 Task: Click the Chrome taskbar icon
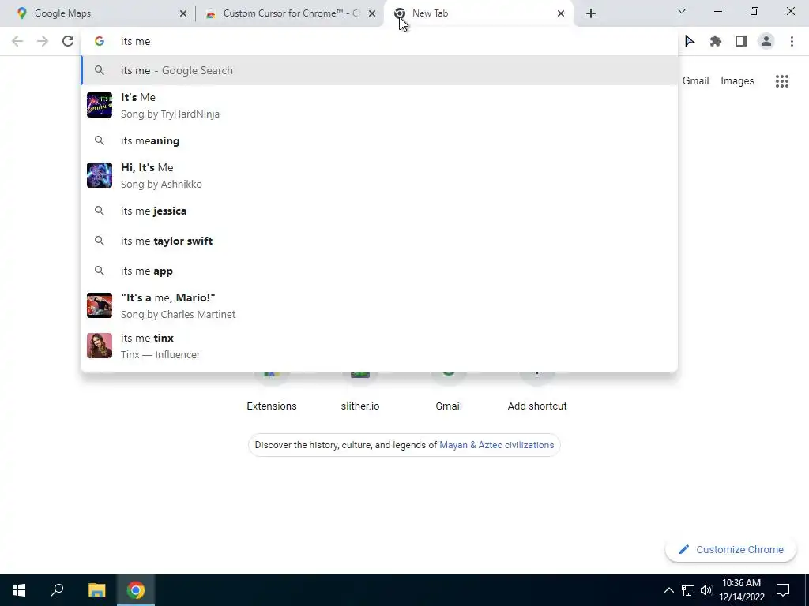click(136, 590)
